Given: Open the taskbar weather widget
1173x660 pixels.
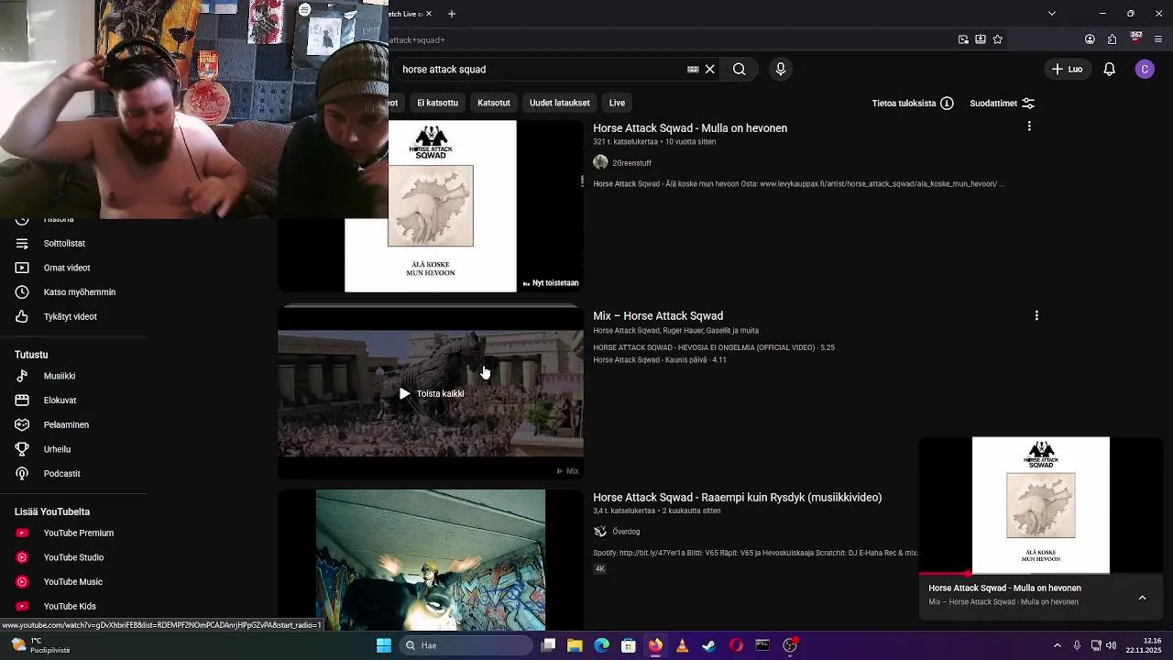Looking at the screenshot, I should pos(41,645).
